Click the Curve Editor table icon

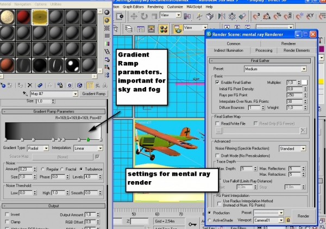pos(141,29)
